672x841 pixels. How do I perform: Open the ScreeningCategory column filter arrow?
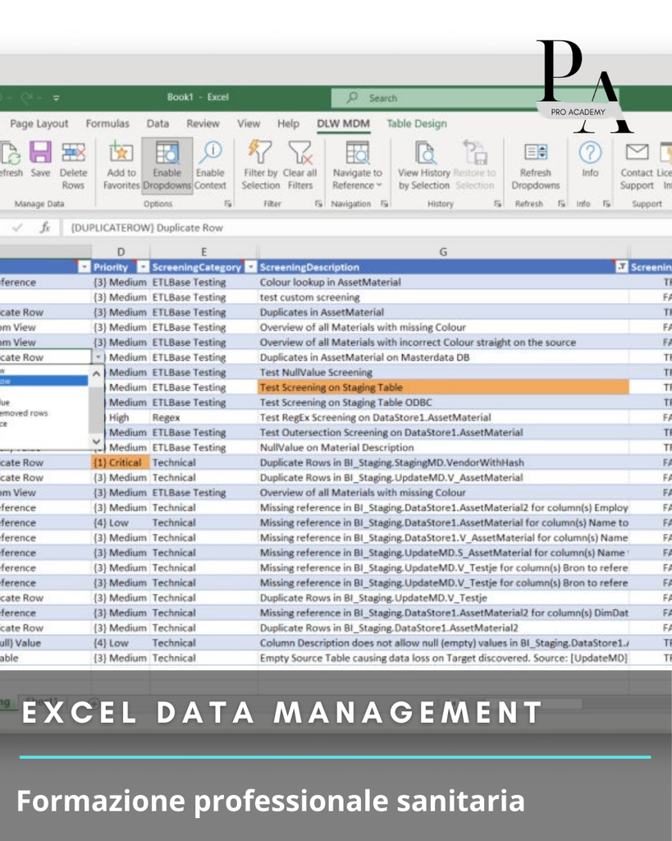(x=251, y=267)
